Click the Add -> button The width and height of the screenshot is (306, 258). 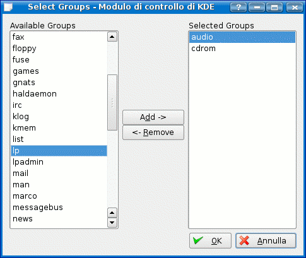[x=153, y=117]
